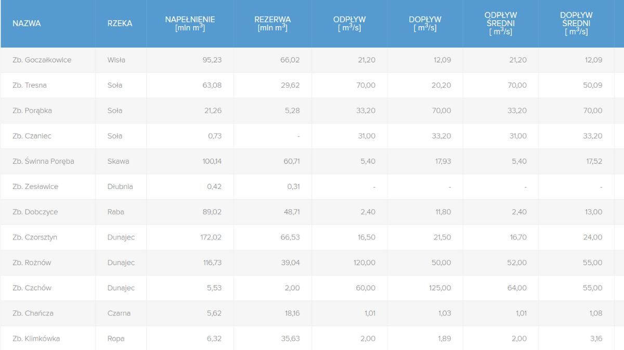This screenshot has height=350, width=624.
Task: Click the NAZWA column header
Action: [27, 23]
